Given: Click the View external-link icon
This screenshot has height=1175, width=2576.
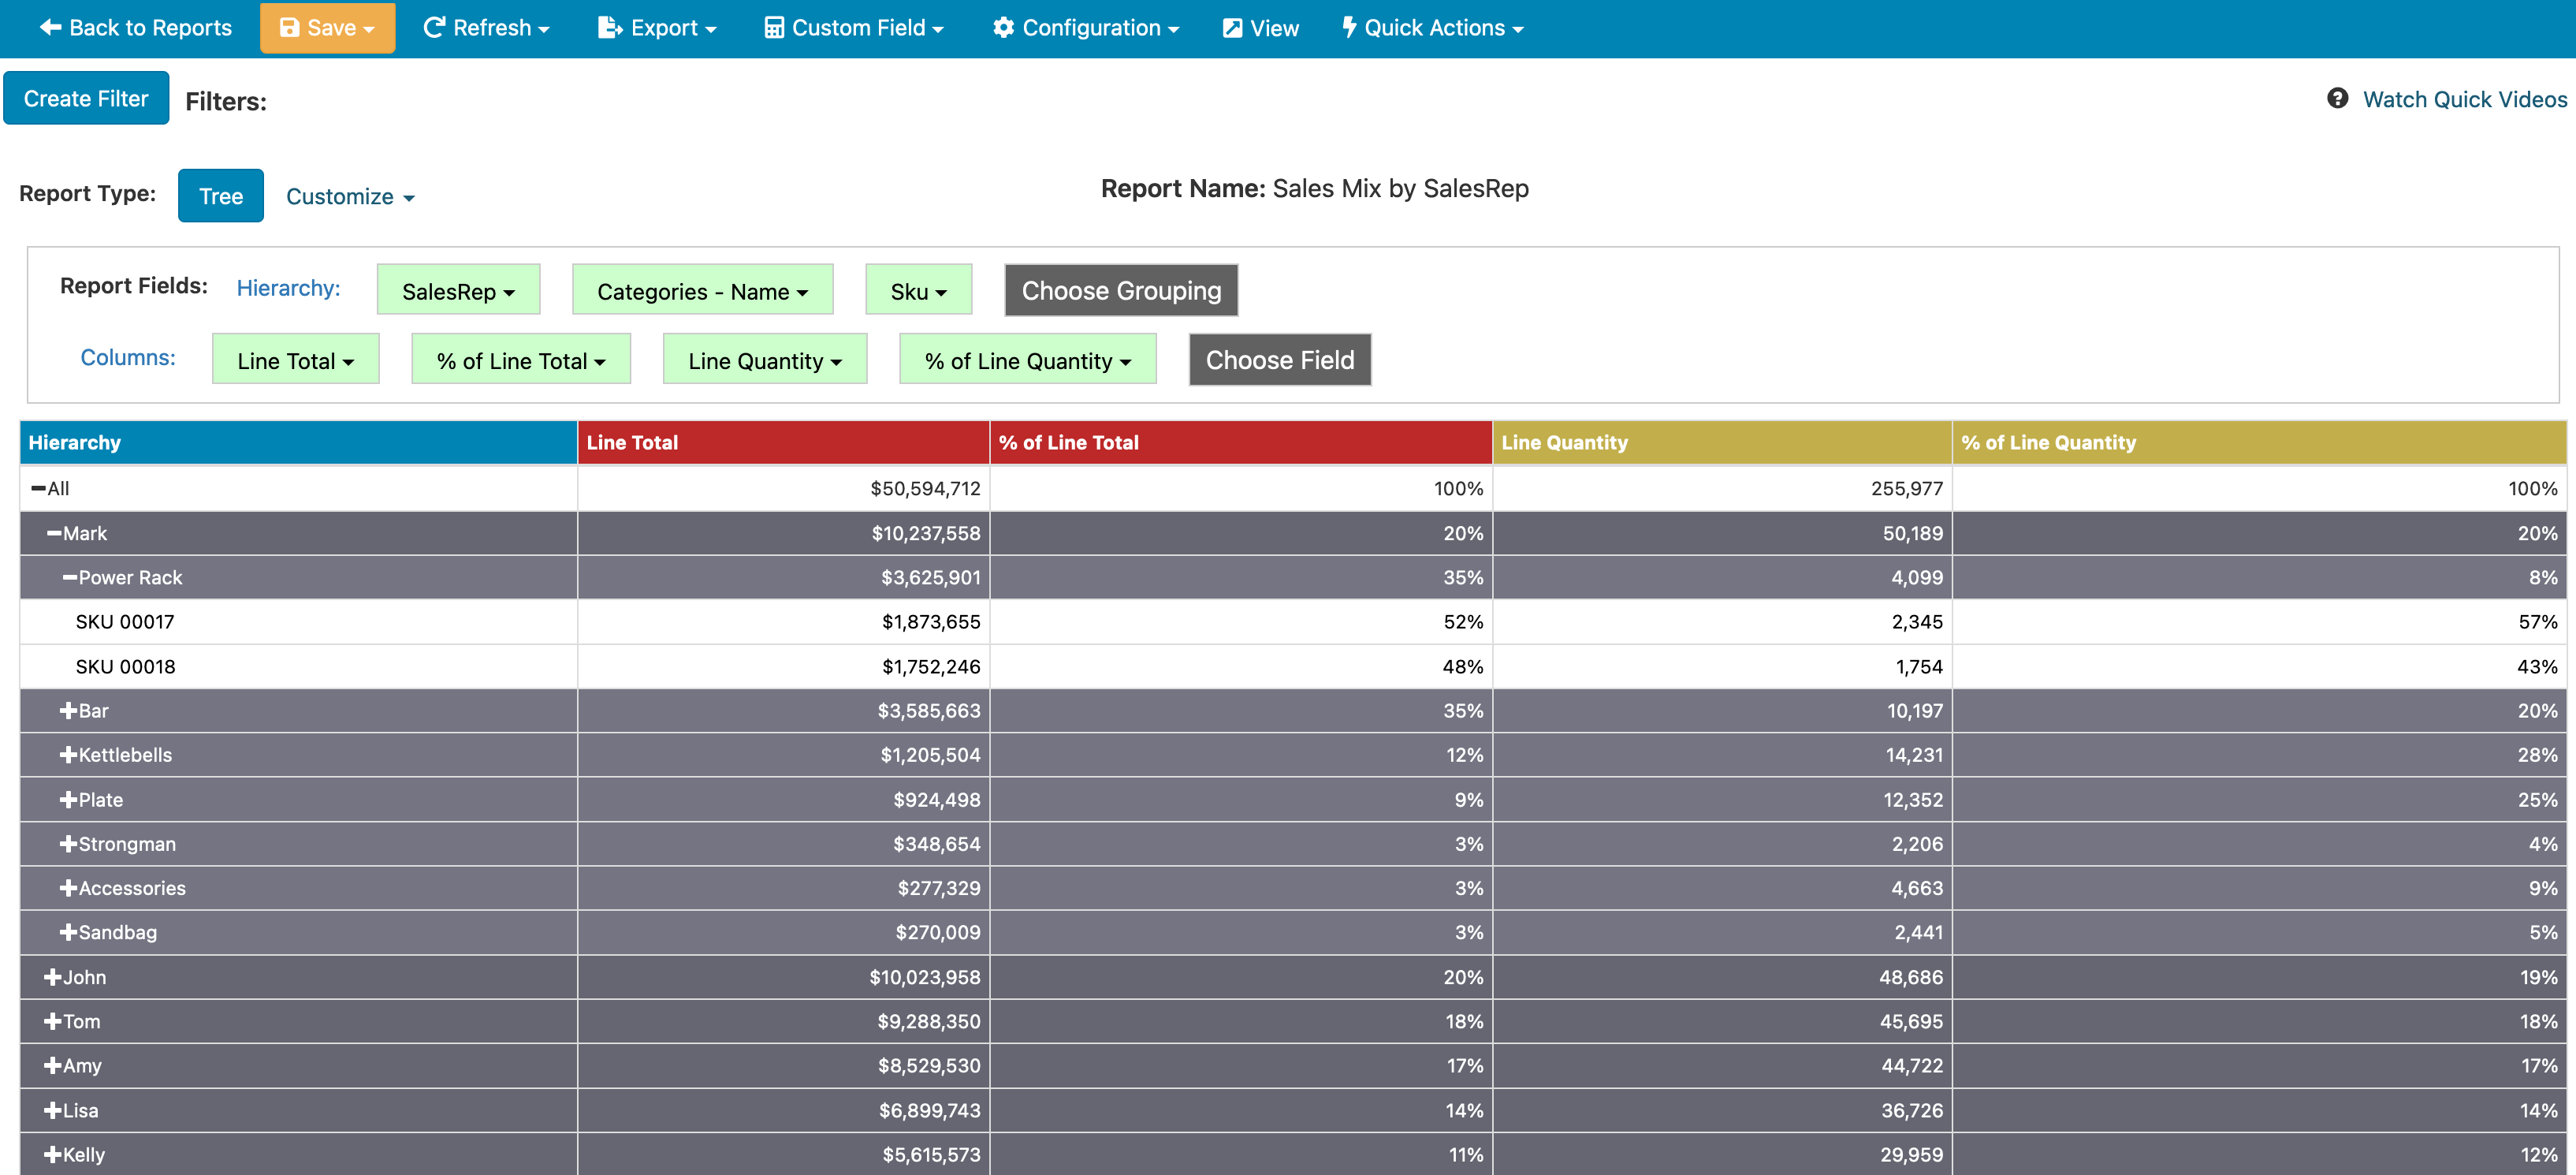Looking at the screenshot, I should tap(1232, 28).
